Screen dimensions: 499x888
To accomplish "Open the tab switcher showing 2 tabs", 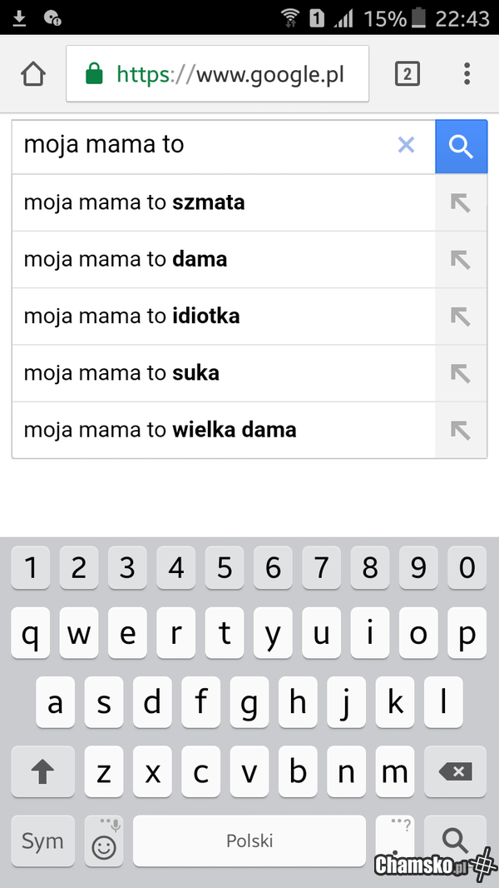I will pos(406,74).
